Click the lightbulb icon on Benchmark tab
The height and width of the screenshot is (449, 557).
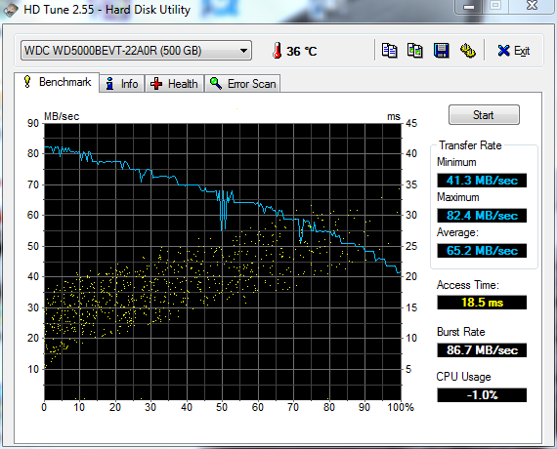[x=27, y=82]
